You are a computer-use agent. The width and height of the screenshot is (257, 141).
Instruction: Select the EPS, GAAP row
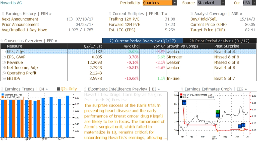click(128, 57)
